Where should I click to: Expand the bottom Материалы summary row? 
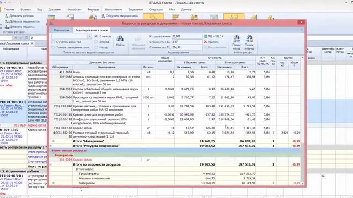click(x=54, y=183)
